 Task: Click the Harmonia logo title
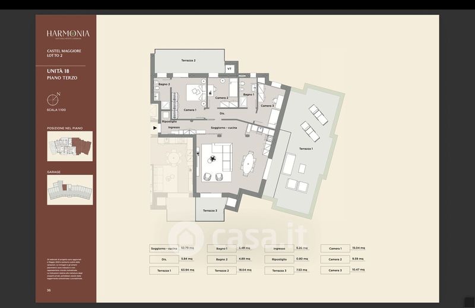coord(68,34)
